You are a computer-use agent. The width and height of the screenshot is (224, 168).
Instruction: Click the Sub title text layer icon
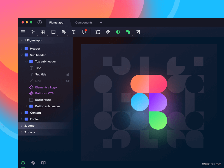pos(31,74)
